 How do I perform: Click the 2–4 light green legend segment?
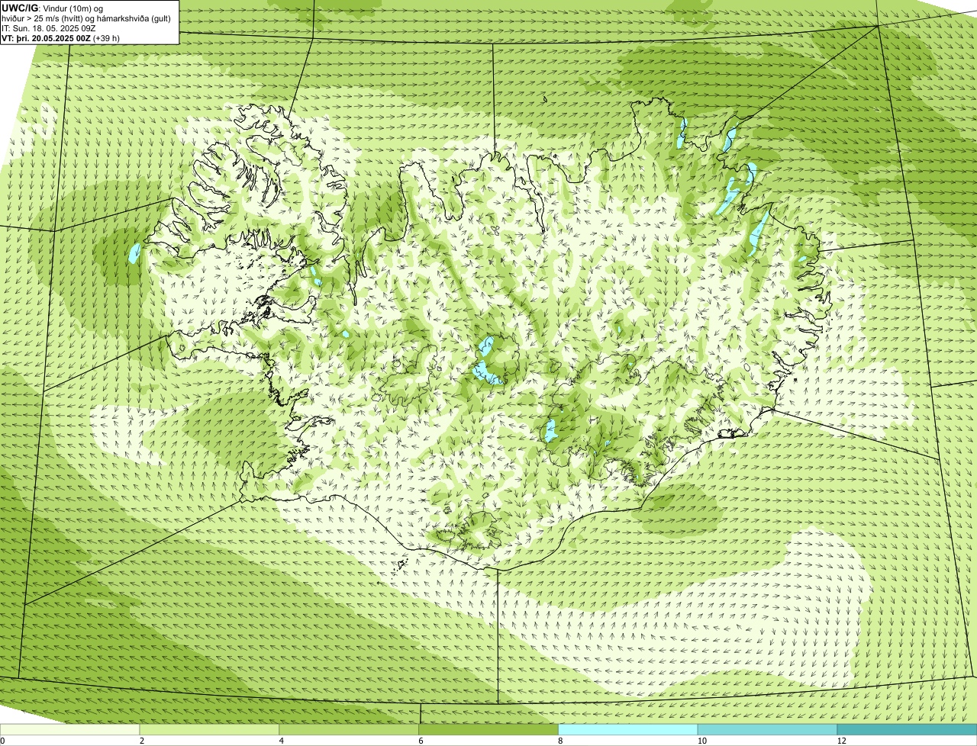(210, 730)
